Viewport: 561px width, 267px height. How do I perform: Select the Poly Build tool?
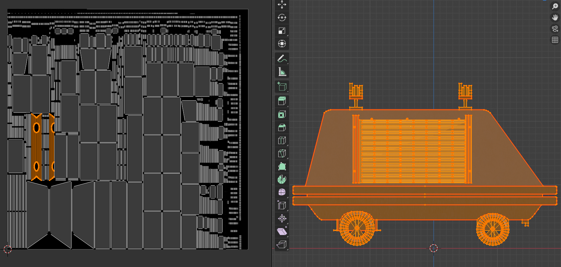(282, 166)
